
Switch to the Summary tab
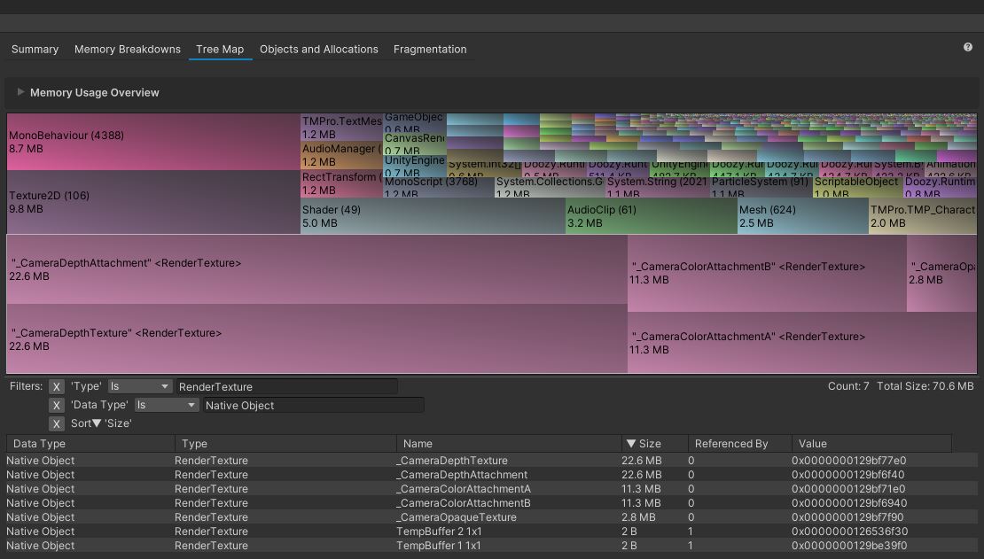(x=35, y=49)
